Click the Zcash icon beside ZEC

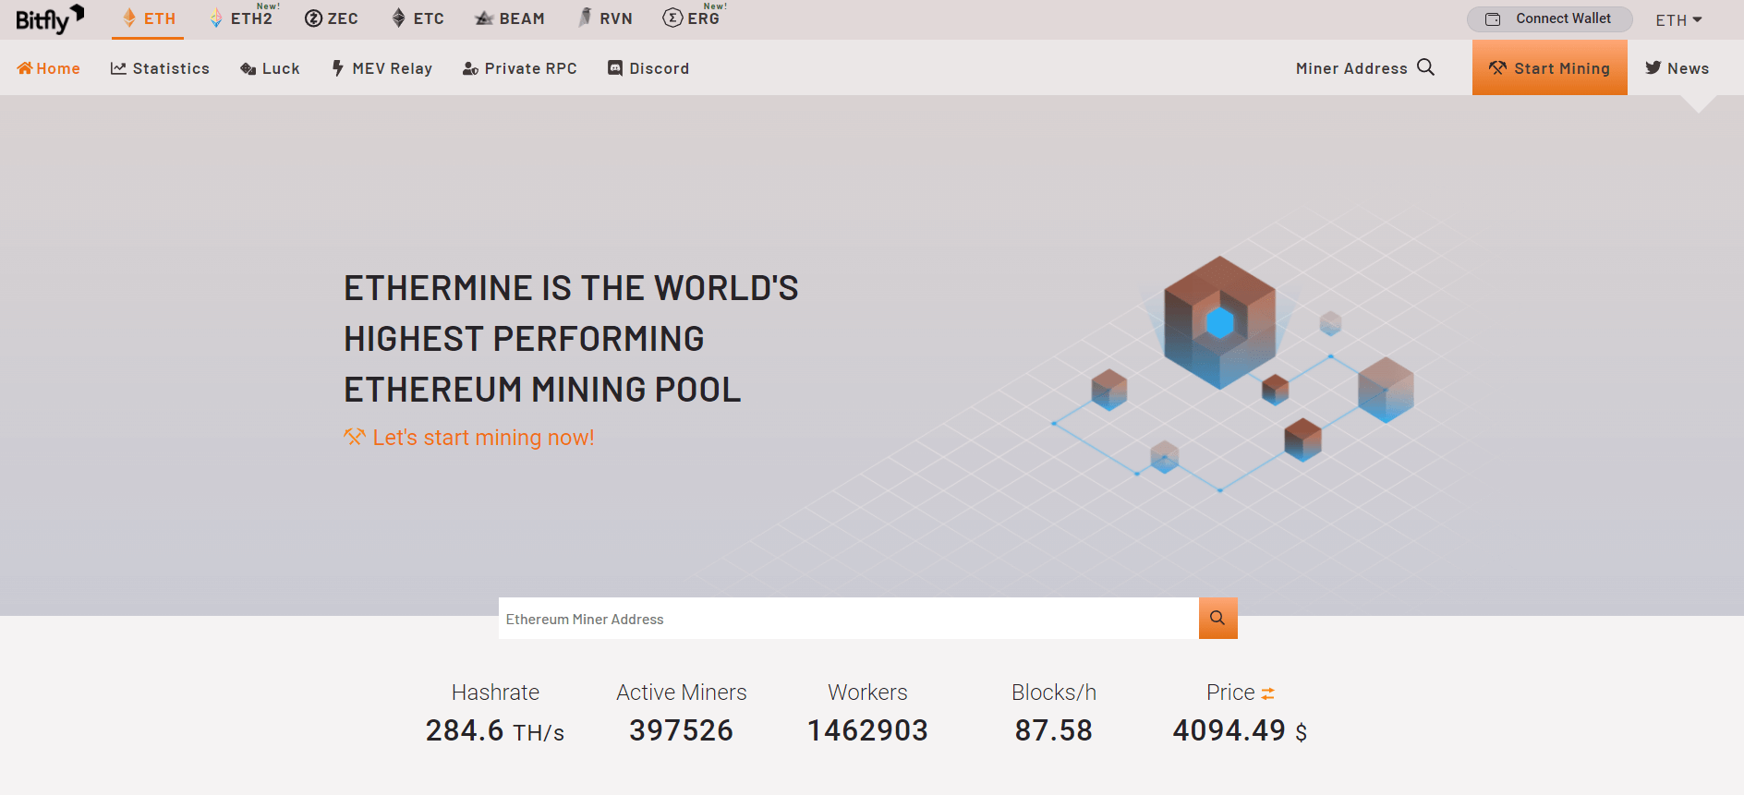tap(314, 18)
